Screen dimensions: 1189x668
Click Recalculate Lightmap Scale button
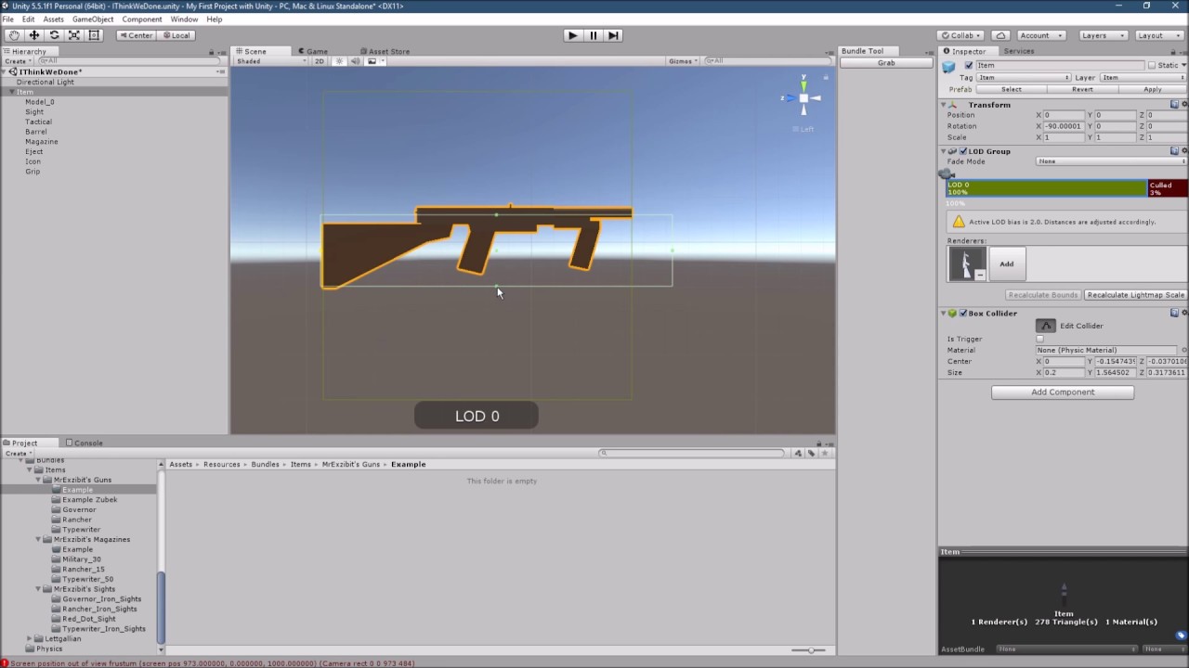pyautogui.click(x=1135, y=295)
